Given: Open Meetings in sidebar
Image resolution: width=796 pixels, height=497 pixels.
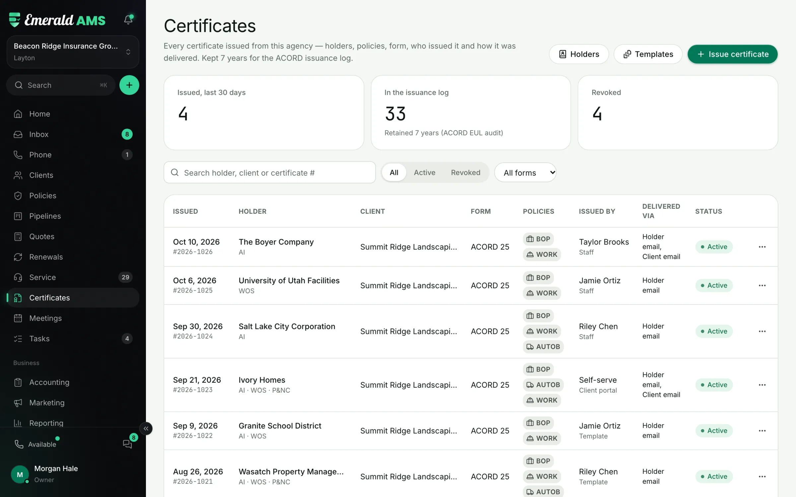Looking at the screenshot, I should click(73, 318).
